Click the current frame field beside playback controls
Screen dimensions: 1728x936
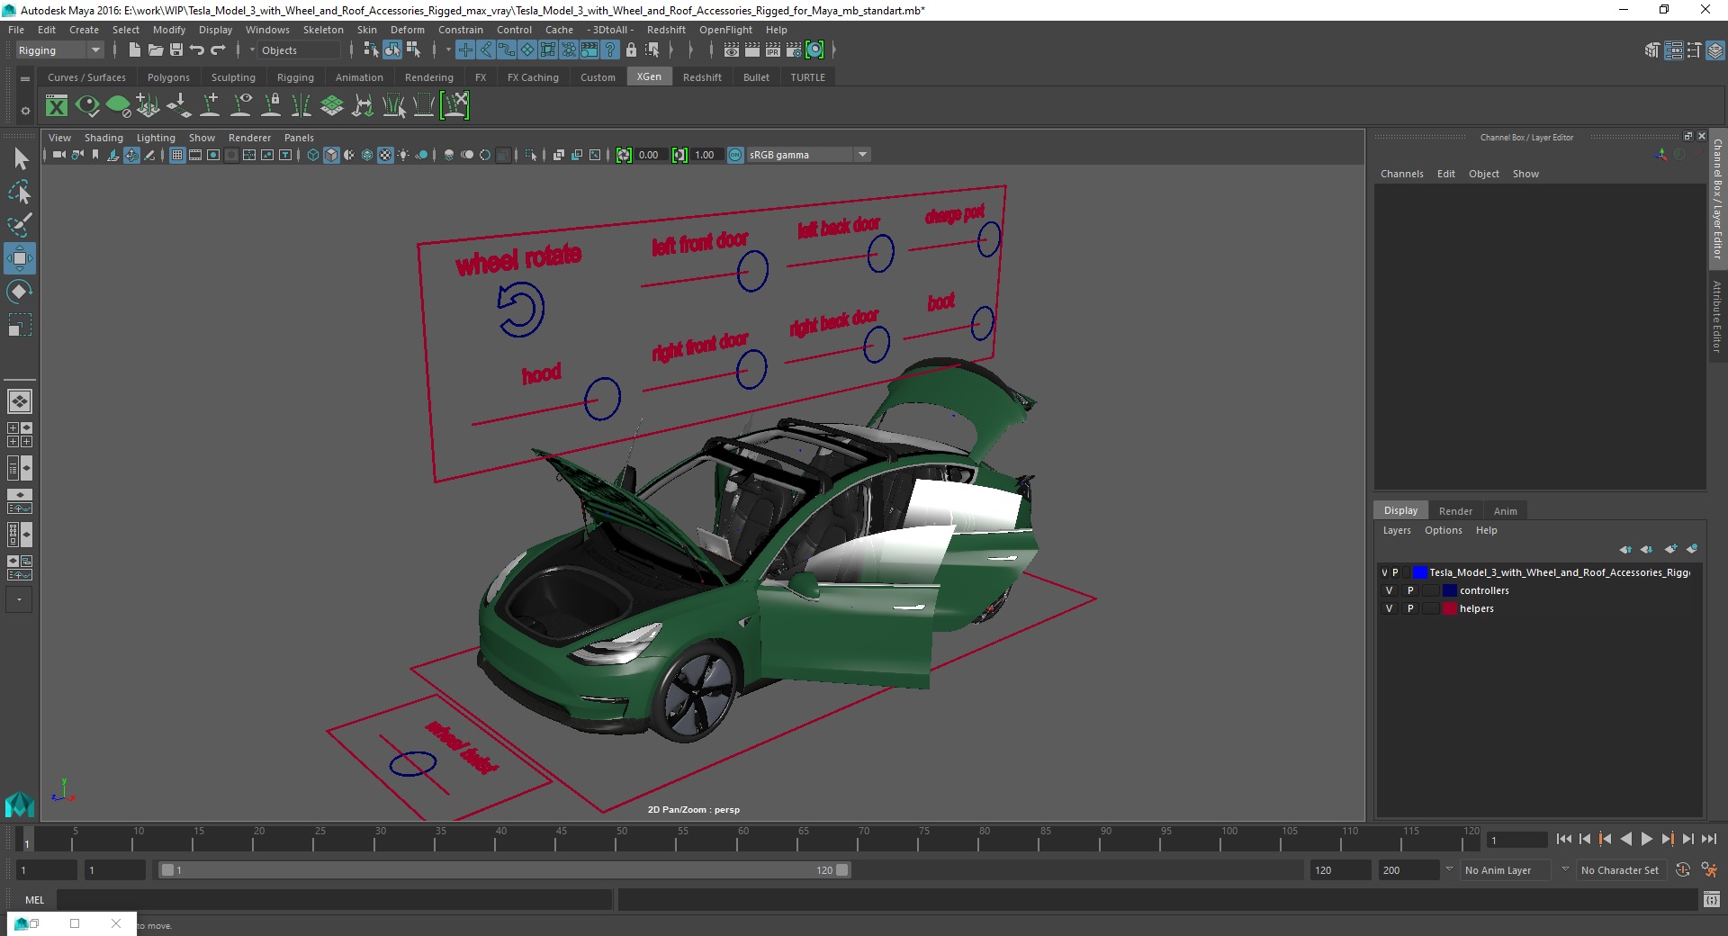(x=1516, y=840)
